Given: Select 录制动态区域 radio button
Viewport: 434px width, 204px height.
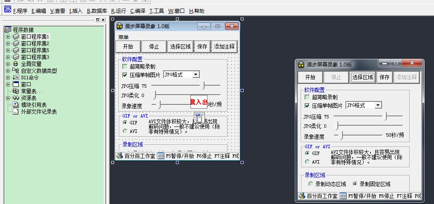Looking at the screenshot, I should pos(311,184).
